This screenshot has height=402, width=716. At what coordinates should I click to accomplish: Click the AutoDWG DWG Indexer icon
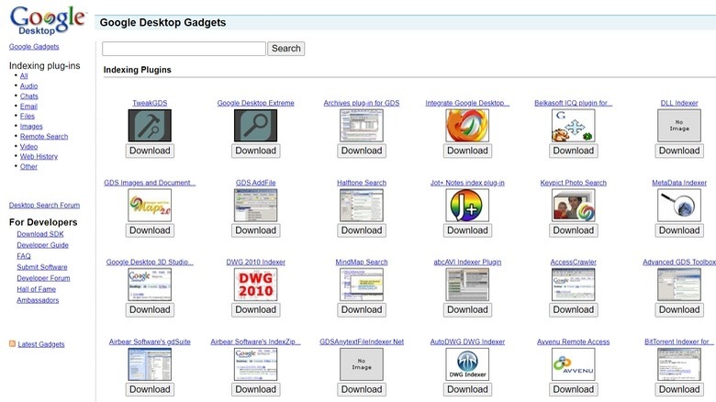(x=467, y=364)
